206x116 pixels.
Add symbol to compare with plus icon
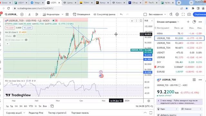point(22,14)
